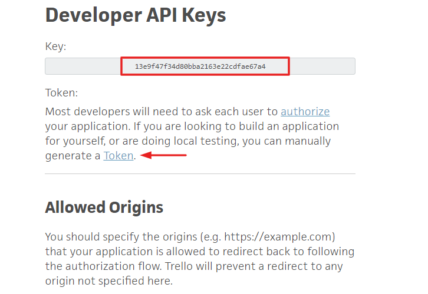Click the "https://example.com)" example text
This screenshot has width=428, height=294.
(x=288, y=237)
